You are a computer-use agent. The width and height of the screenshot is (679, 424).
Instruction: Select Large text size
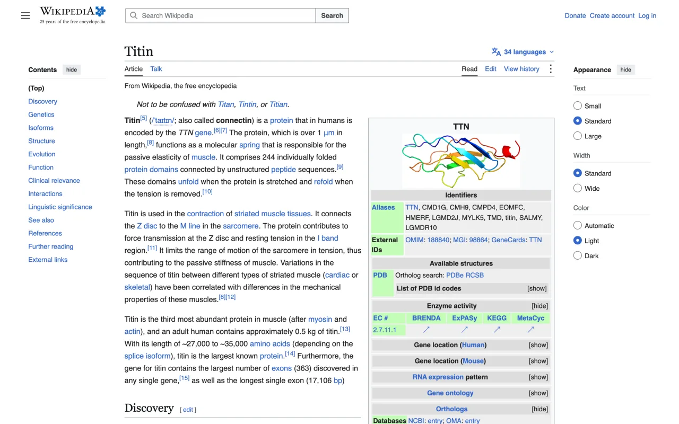coord(578,136)
